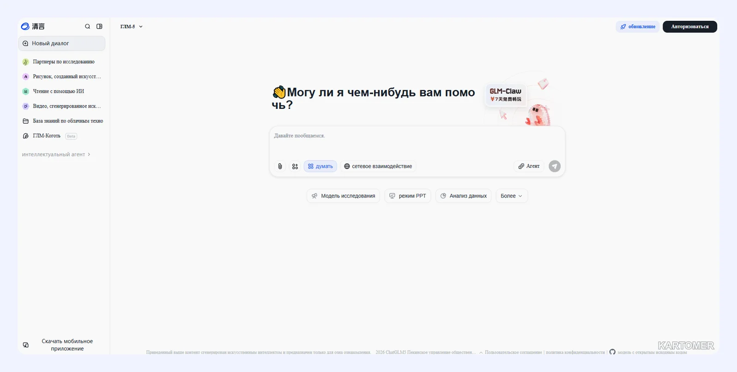Select Чтение с помощью ИИ
737x372 pixels.
tap(62, 91)
